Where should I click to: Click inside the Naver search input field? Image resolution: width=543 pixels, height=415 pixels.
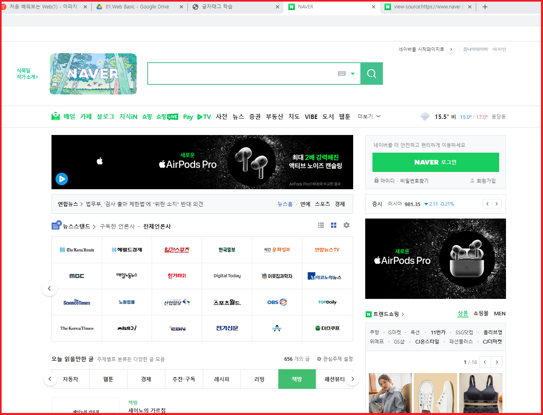point(241,74)
